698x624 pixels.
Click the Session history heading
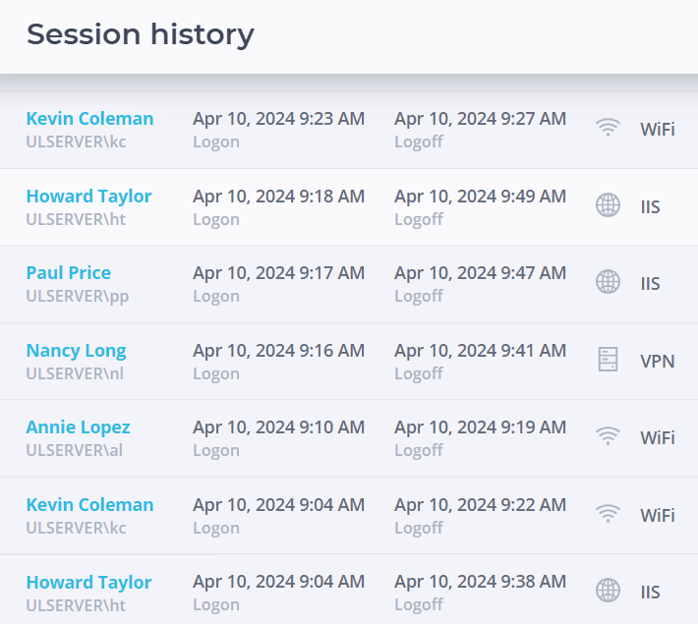[141, 34]
